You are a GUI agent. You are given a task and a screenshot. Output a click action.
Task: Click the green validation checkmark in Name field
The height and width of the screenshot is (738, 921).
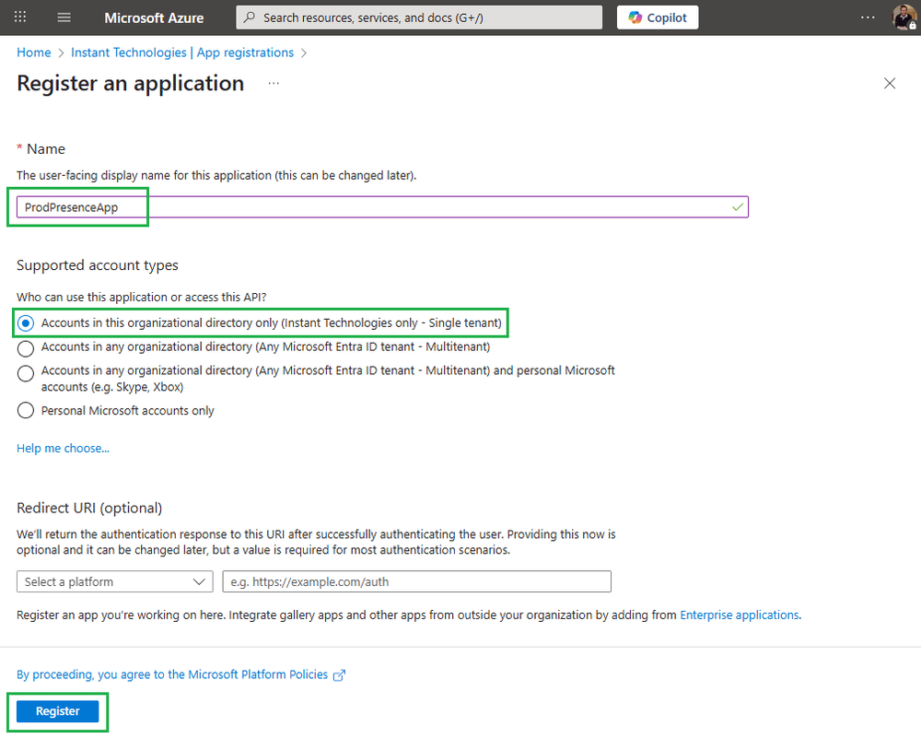[738, 206]
